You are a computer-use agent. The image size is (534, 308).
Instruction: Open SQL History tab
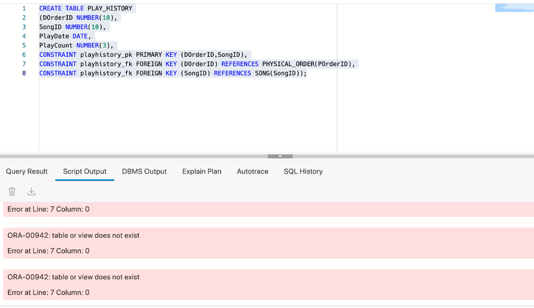click(x=303, y=171)
